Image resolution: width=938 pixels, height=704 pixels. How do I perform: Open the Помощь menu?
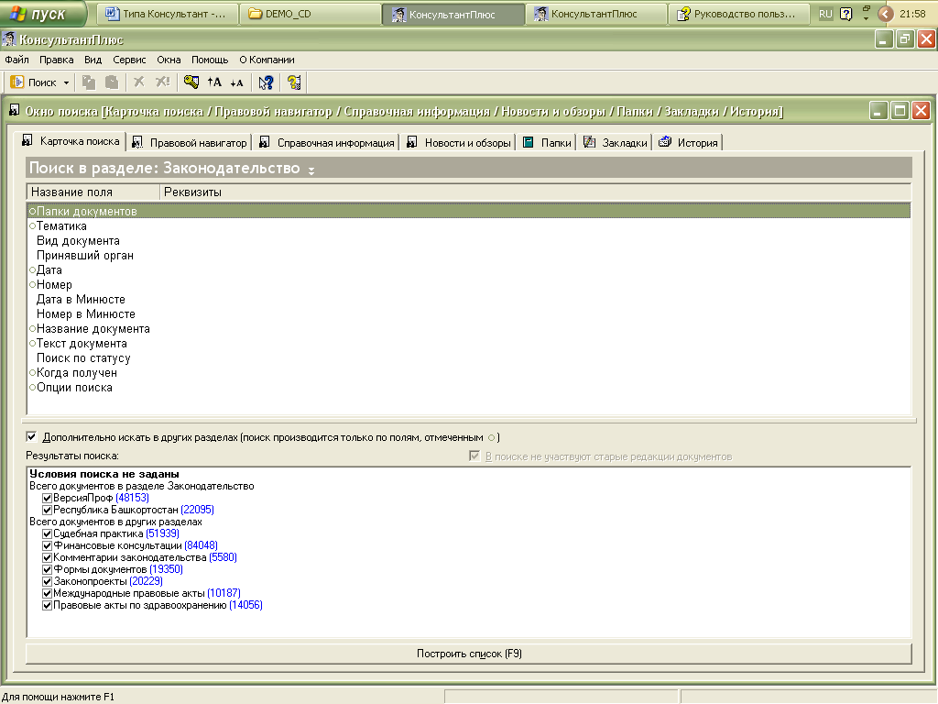[x=210, y=60]
